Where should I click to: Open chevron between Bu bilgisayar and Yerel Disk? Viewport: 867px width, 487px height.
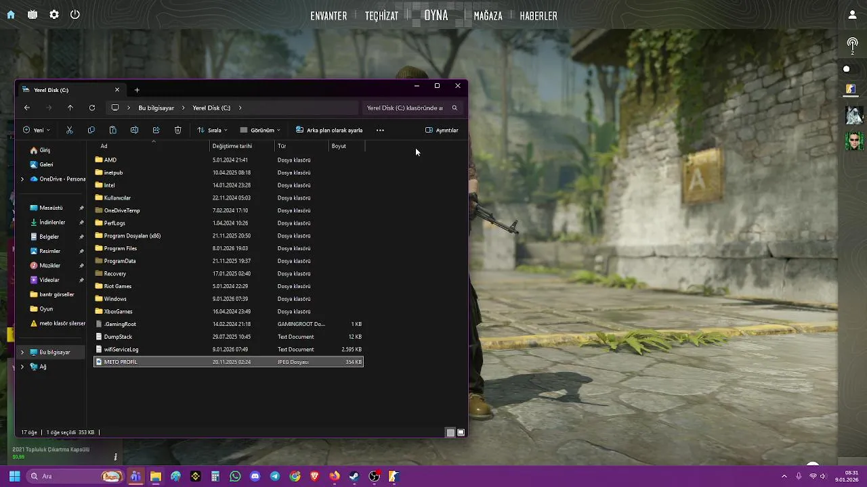[184, 108]
